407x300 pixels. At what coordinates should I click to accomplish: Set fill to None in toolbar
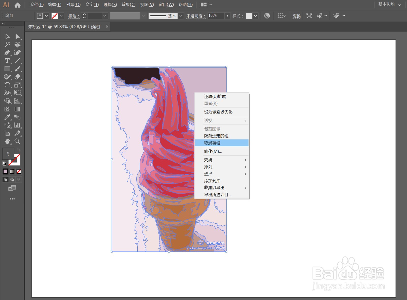(x=19, y=172)
